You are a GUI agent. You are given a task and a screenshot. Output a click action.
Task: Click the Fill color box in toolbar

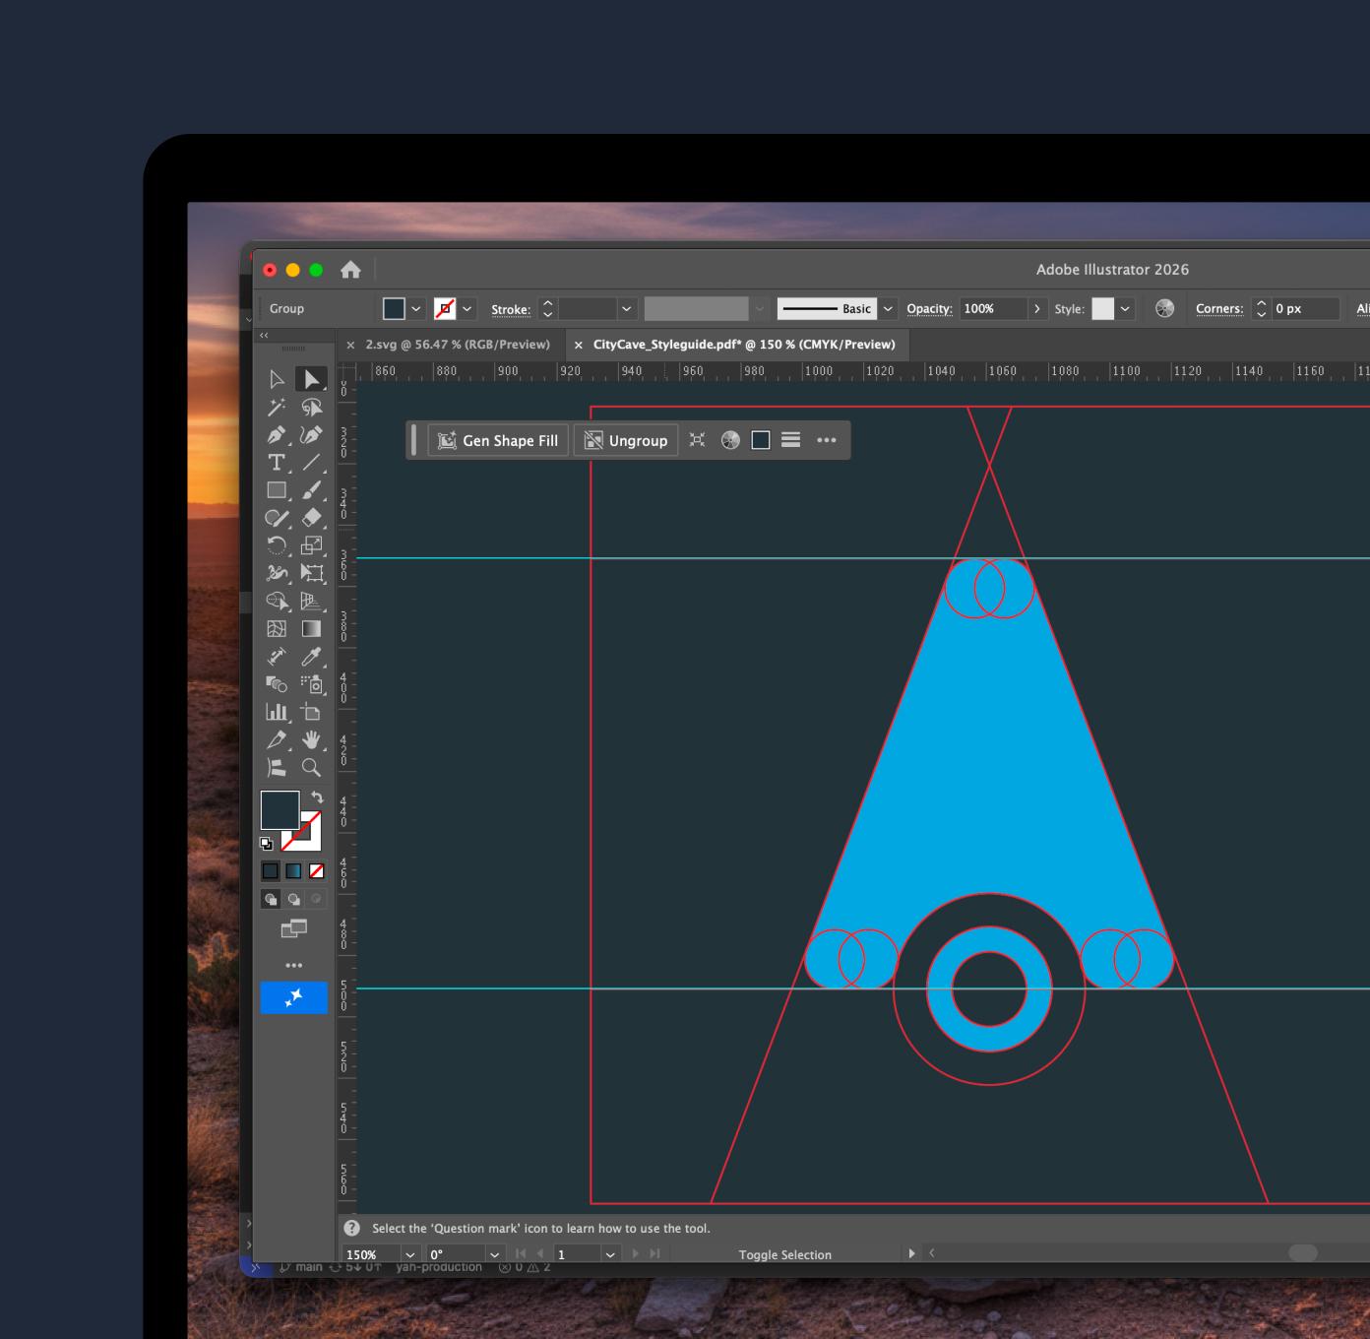click(280, 810)
